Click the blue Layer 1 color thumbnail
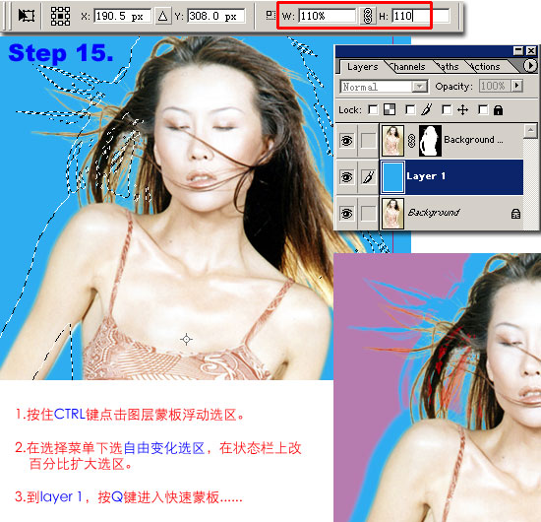Image resolution: width=541 pixels, height=522 pixels. click(x=393, y=177)
